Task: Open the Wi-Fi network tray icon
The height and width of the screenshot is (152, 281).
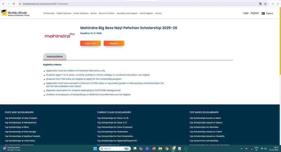Action: pos(262,149)
